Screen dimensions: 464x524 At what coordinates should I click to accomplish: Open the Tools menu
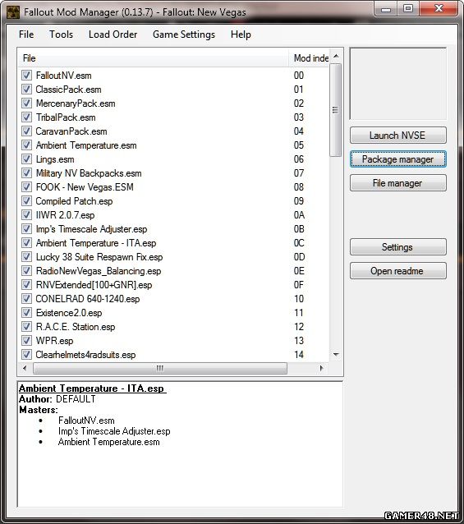61,34
